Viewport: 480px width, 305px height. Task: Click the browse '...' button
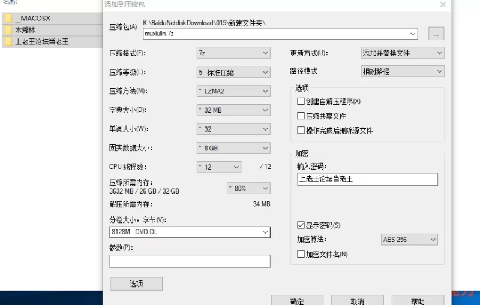coord(436,34)
